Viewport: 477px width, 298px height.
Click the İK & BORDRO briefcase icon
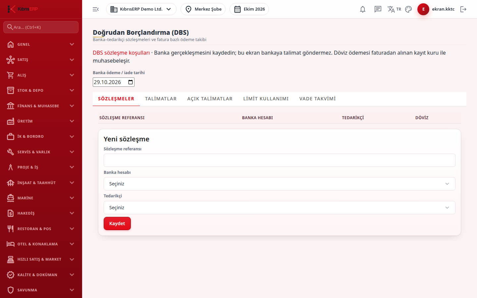[11, 136]
